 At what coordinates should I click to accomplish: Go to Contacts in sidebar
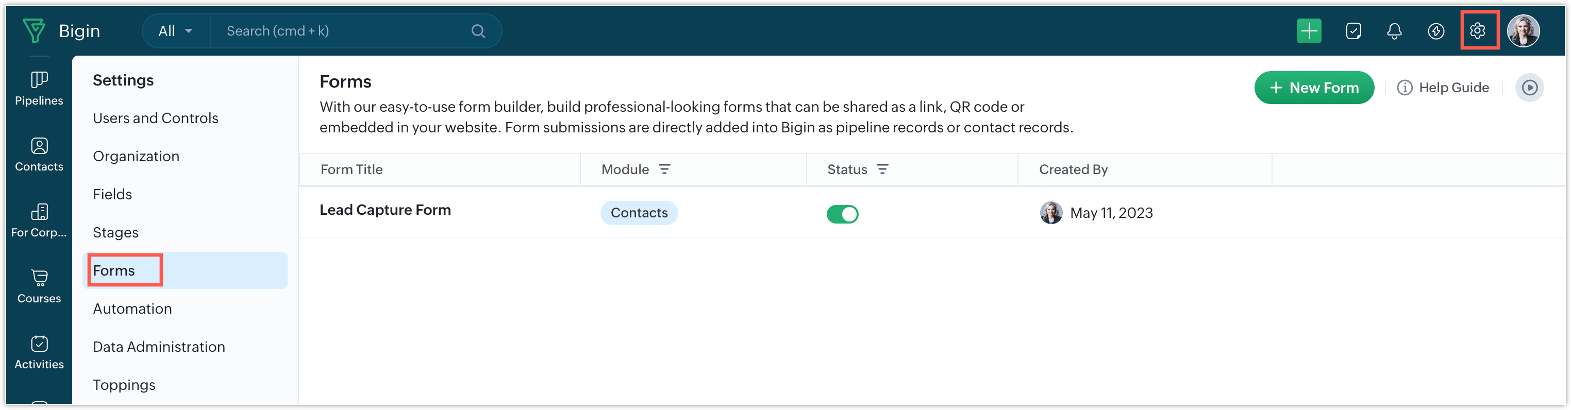(39, 155)
